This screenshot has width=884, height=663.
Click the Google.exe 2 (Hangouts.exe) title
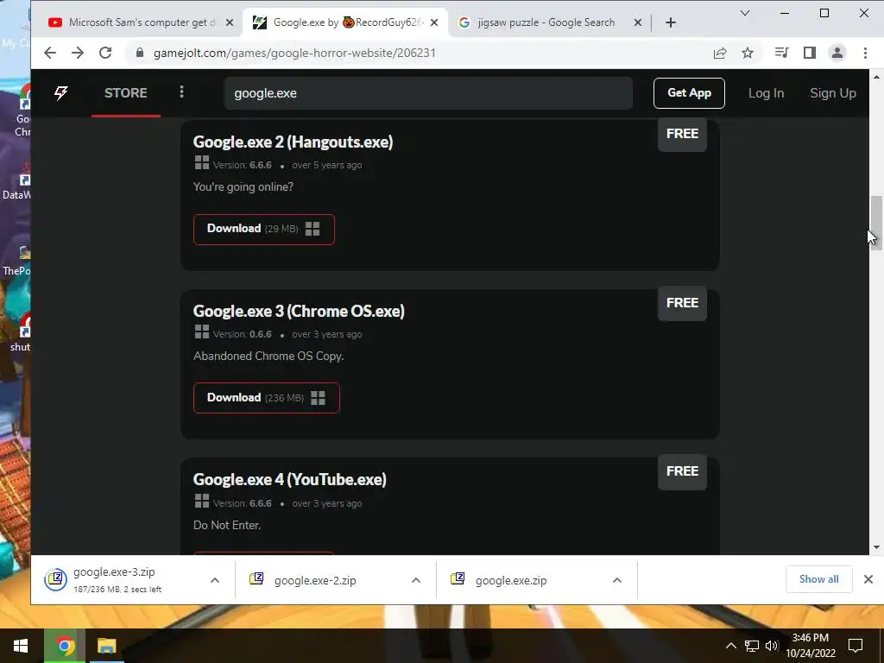tap(293, 142)
